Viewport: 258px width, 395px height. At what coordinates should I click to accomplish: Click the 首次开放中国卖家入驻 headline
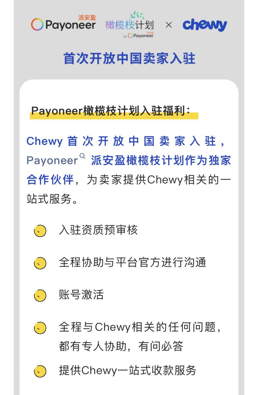(x=129, y=59)
